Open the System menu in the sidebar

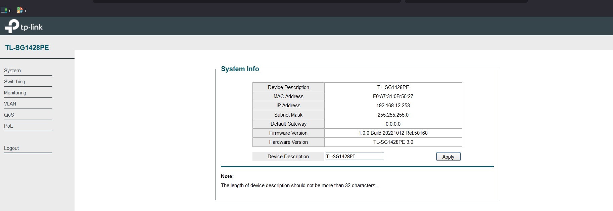pyautogui.click(x=12, y=71)
